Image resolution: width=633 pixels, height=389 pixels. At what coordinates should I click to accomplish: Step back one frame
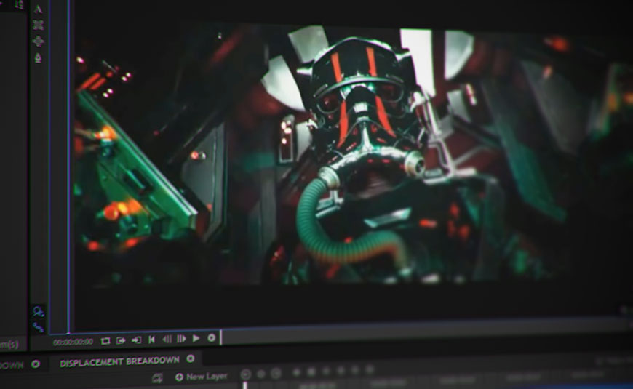click(167, 340)
